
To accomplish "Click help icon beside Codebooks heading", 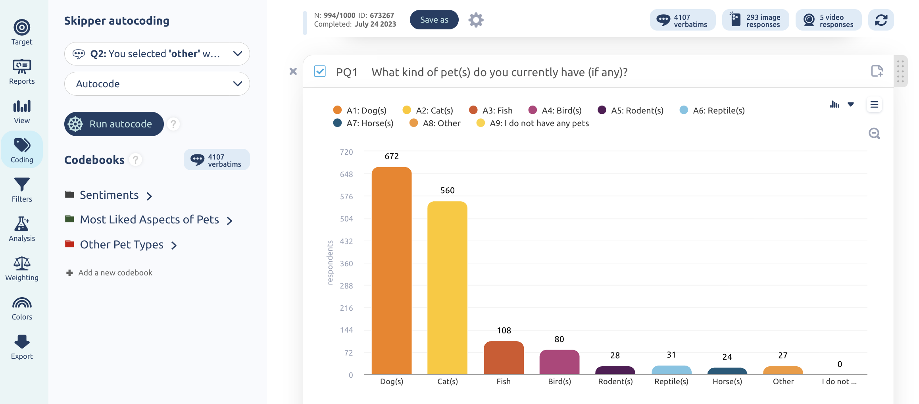I will (135, 160).
